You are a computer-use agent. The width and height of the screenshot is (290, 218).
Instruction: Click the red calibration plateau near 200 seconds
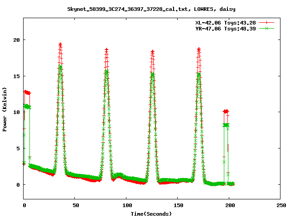pos(226,111)
